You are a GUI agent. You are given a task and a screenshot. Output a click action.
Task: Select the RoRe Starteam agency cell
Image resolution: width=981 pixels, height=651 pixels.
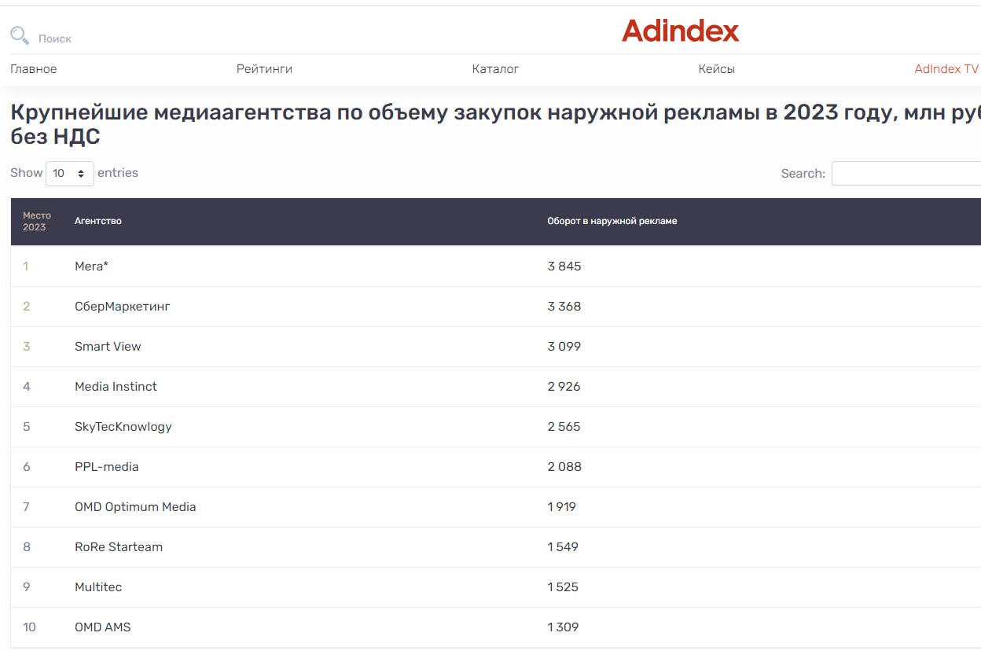point(119,547)
